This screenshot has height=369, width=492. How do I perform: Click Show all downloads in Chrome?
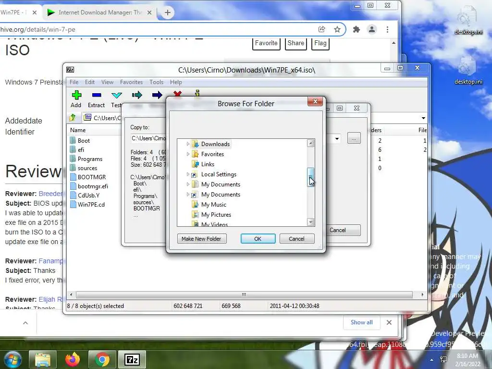click(361, 322)
